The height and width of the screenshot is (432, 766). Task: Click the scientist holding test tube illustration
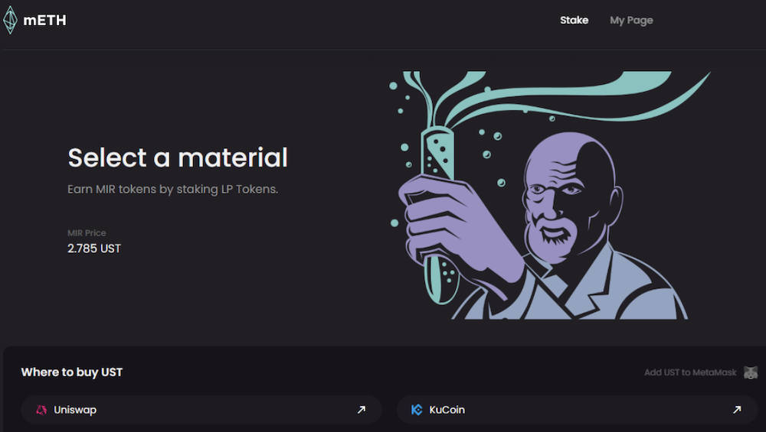point(549,195)
